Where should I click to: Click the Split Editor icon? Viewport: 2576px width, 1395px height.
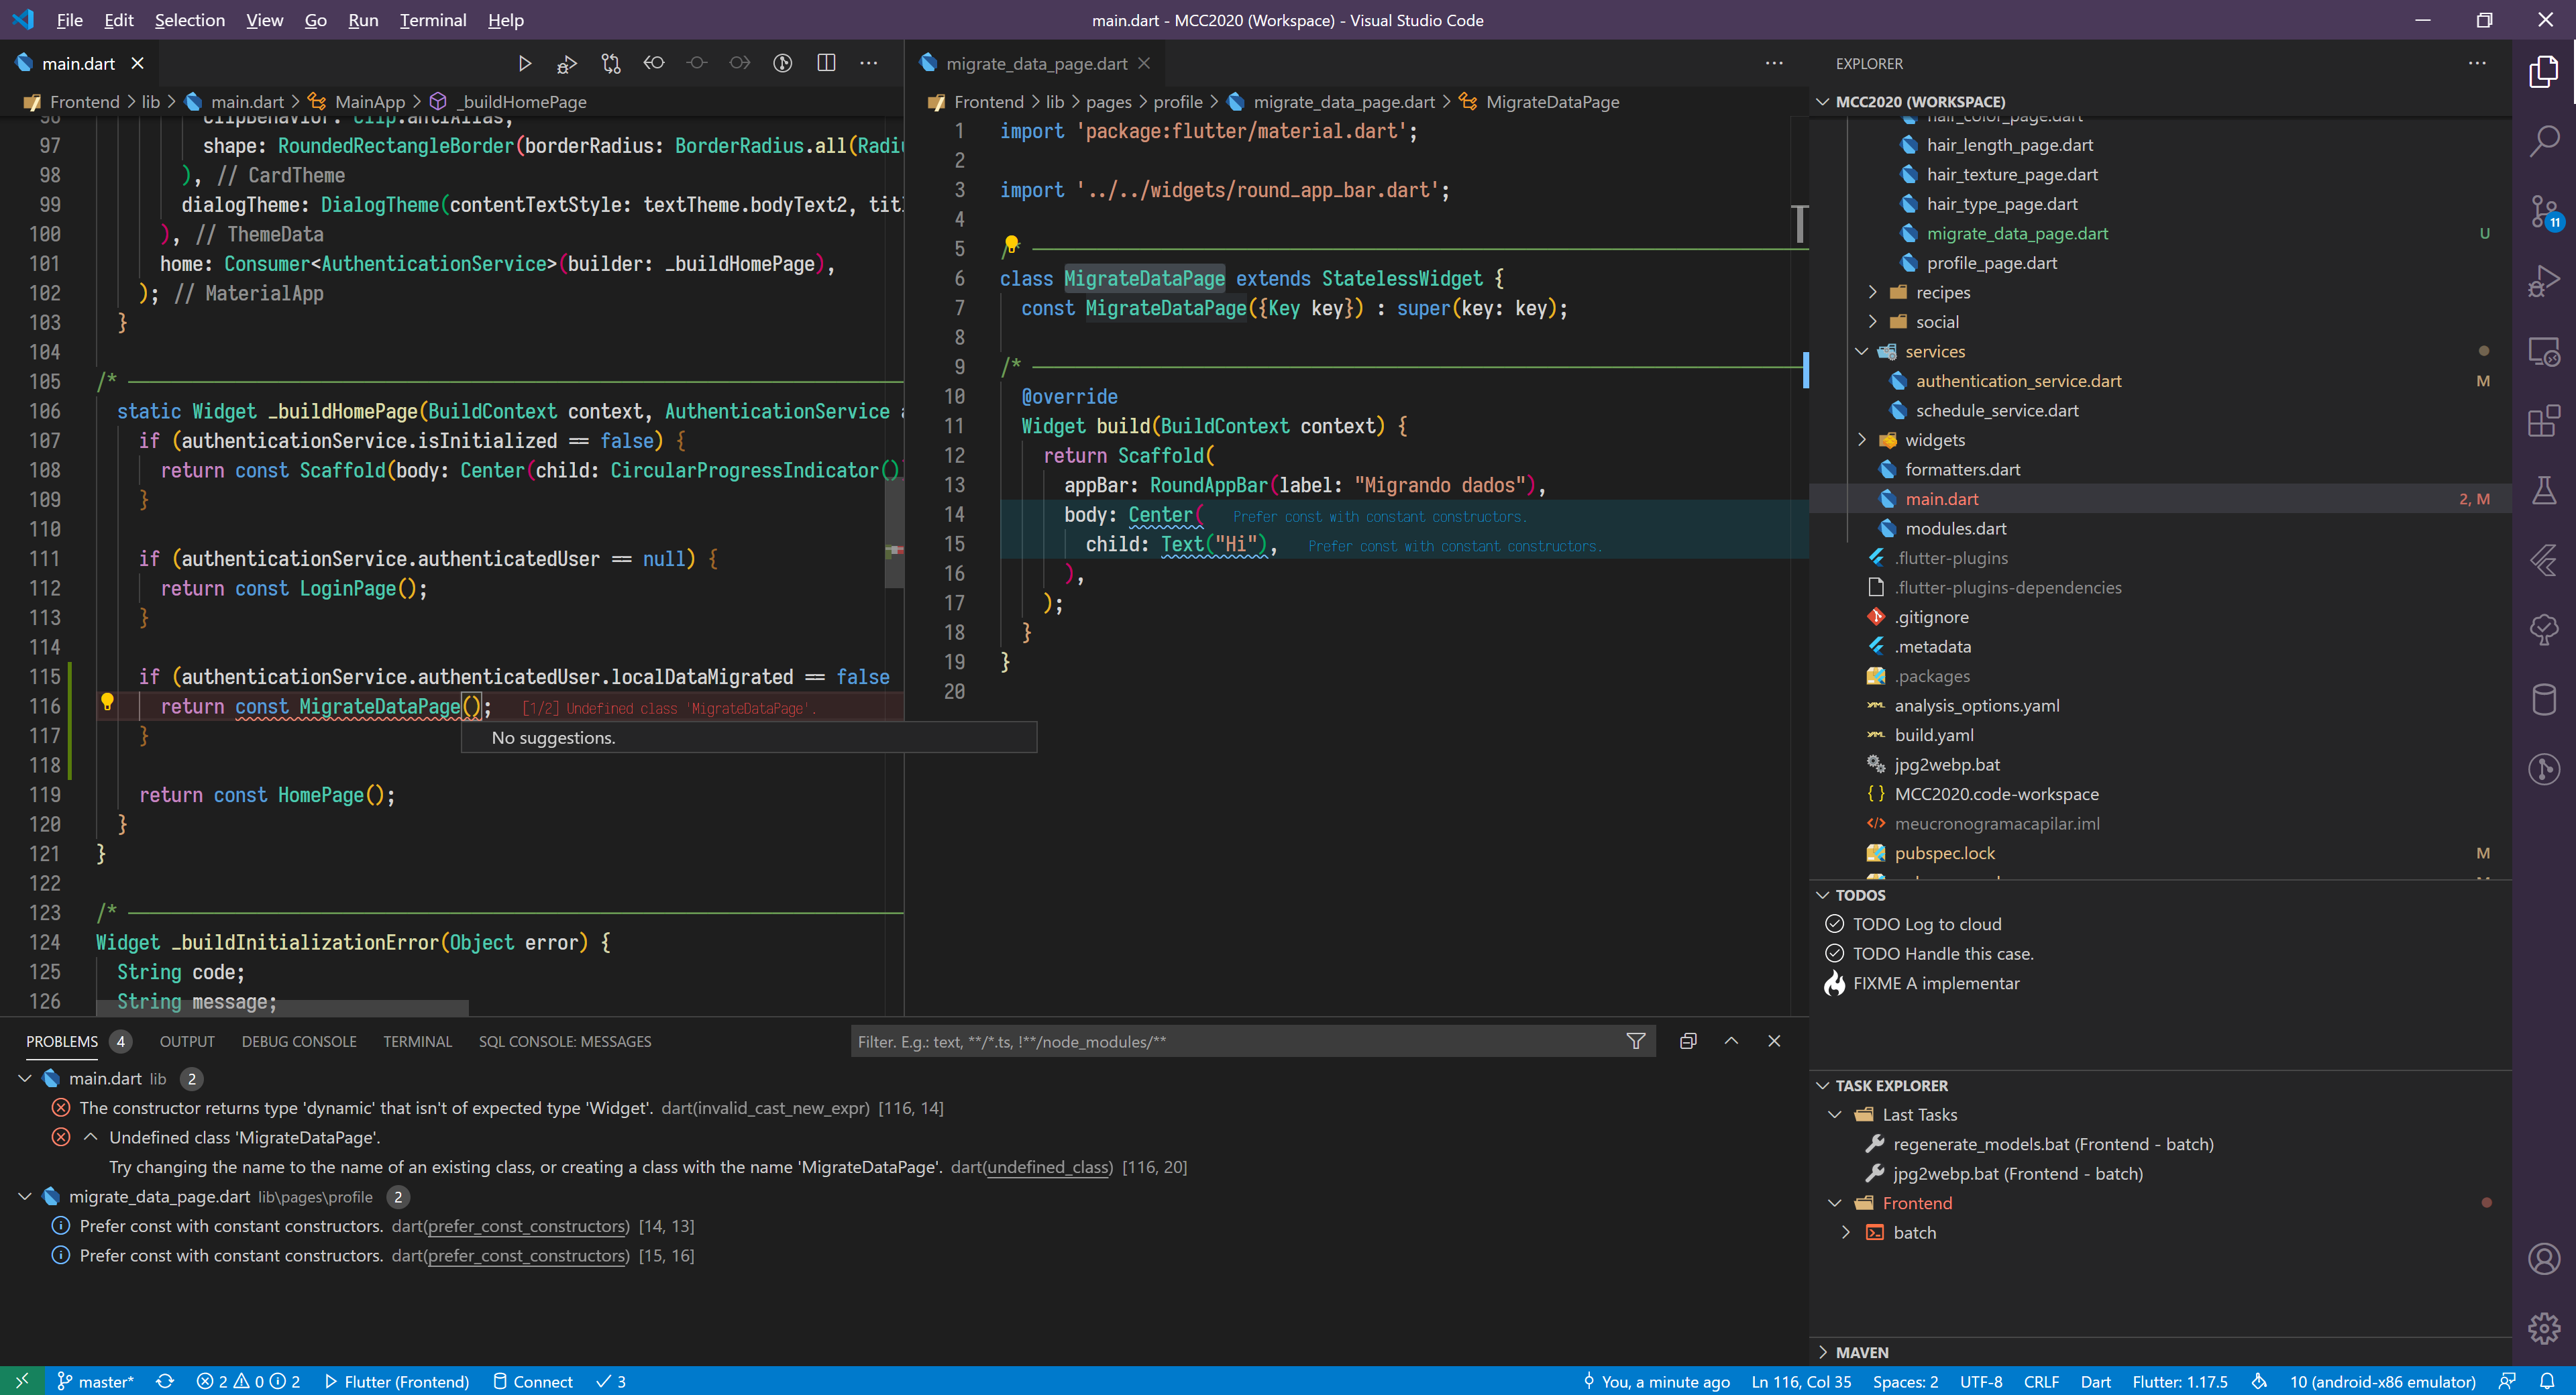pyautogui.click(x=826, y=62)
